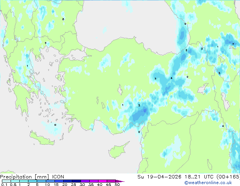
Task: Pick the 0.1–0.5 mm lightest legend swatch
Action: click(x=6, y=181)
